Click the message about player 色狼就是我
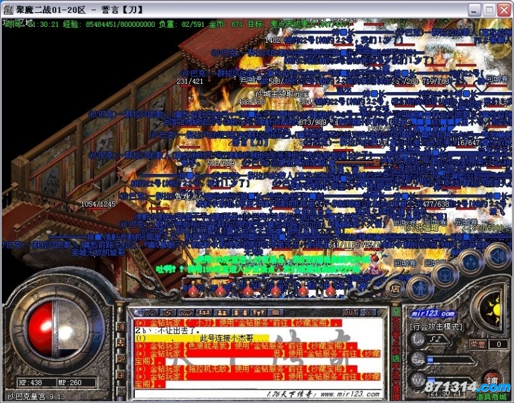514x403 pixels. point(246,345)
